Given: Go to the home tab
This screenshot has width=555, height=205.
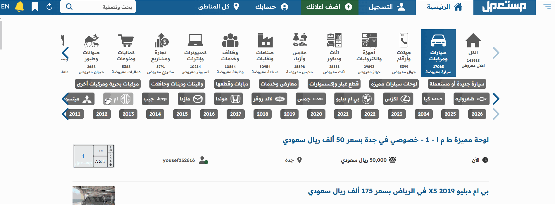Looking at the screenshot, I should point(444,7).
